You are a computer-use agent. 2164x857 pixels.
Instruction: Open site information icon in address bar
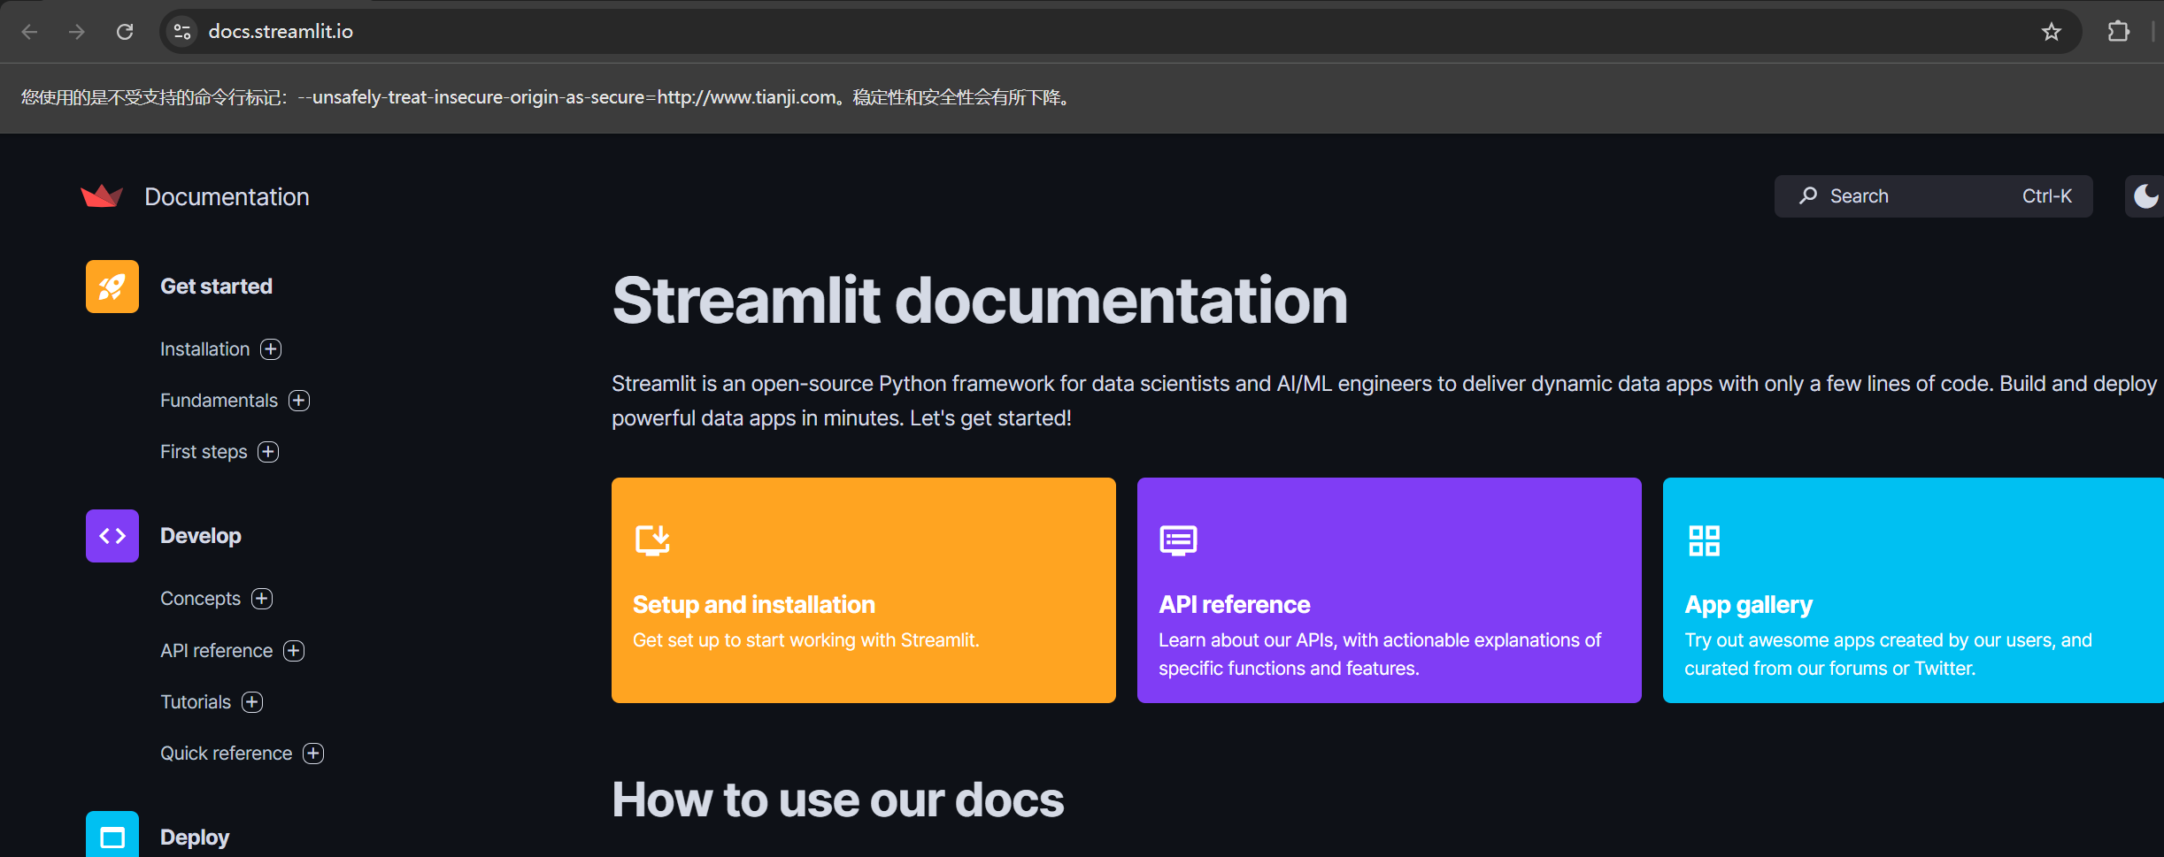point(182,32)
